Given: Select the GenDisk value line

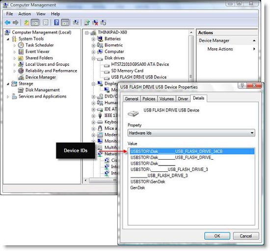Looking at the screenshot, I should (137, 188).
